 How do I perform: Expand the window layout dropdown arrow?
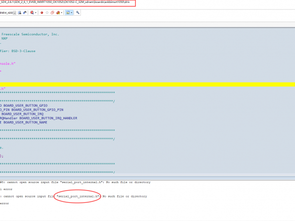point(72,13)
